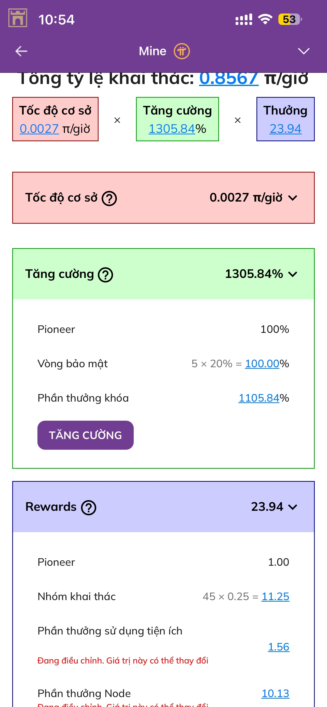The width and height of the screenshot is (327, 707).
Task: Open the 11.25 Nhóm khai thác link
Action: (275, 596)
